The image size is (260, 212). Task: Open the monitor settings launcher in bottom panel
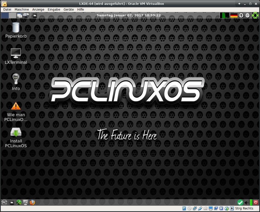(25, 202)
